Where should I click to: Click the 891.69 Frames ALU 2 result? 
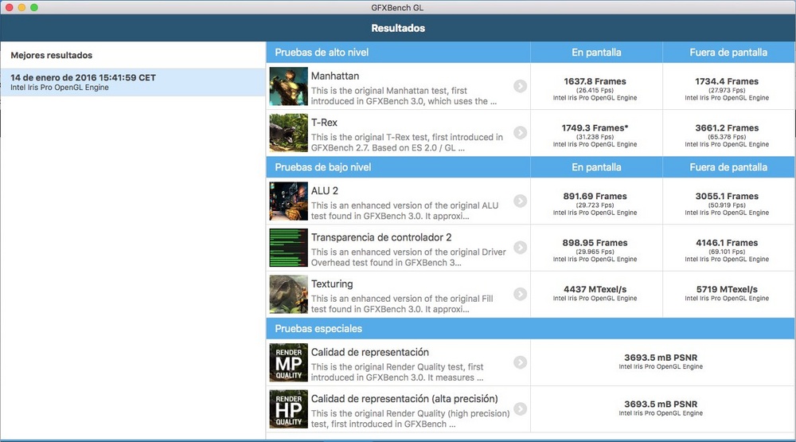(595, 196)
